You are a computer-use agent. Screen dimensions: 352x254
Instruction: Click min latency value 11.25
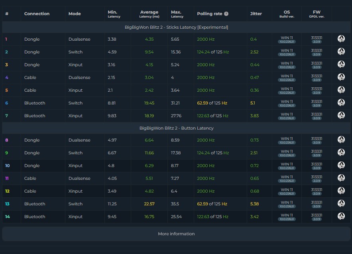[x=112, y=204]
